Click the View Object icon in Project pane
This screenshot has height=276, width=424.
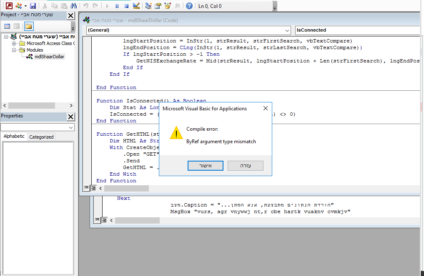pyautogui.click(x=17, y=26)
